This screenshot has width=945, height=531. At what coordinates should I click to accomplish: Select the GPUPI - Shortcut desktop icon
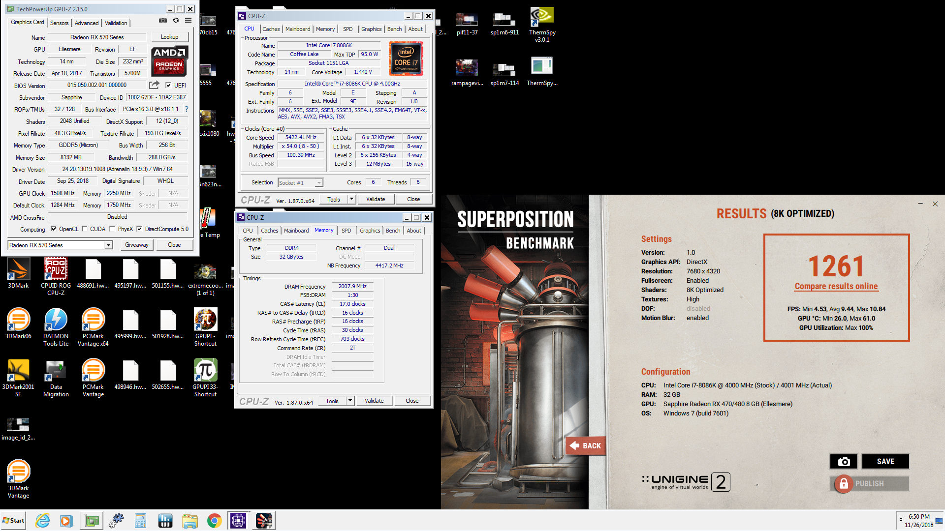[205, 327]
